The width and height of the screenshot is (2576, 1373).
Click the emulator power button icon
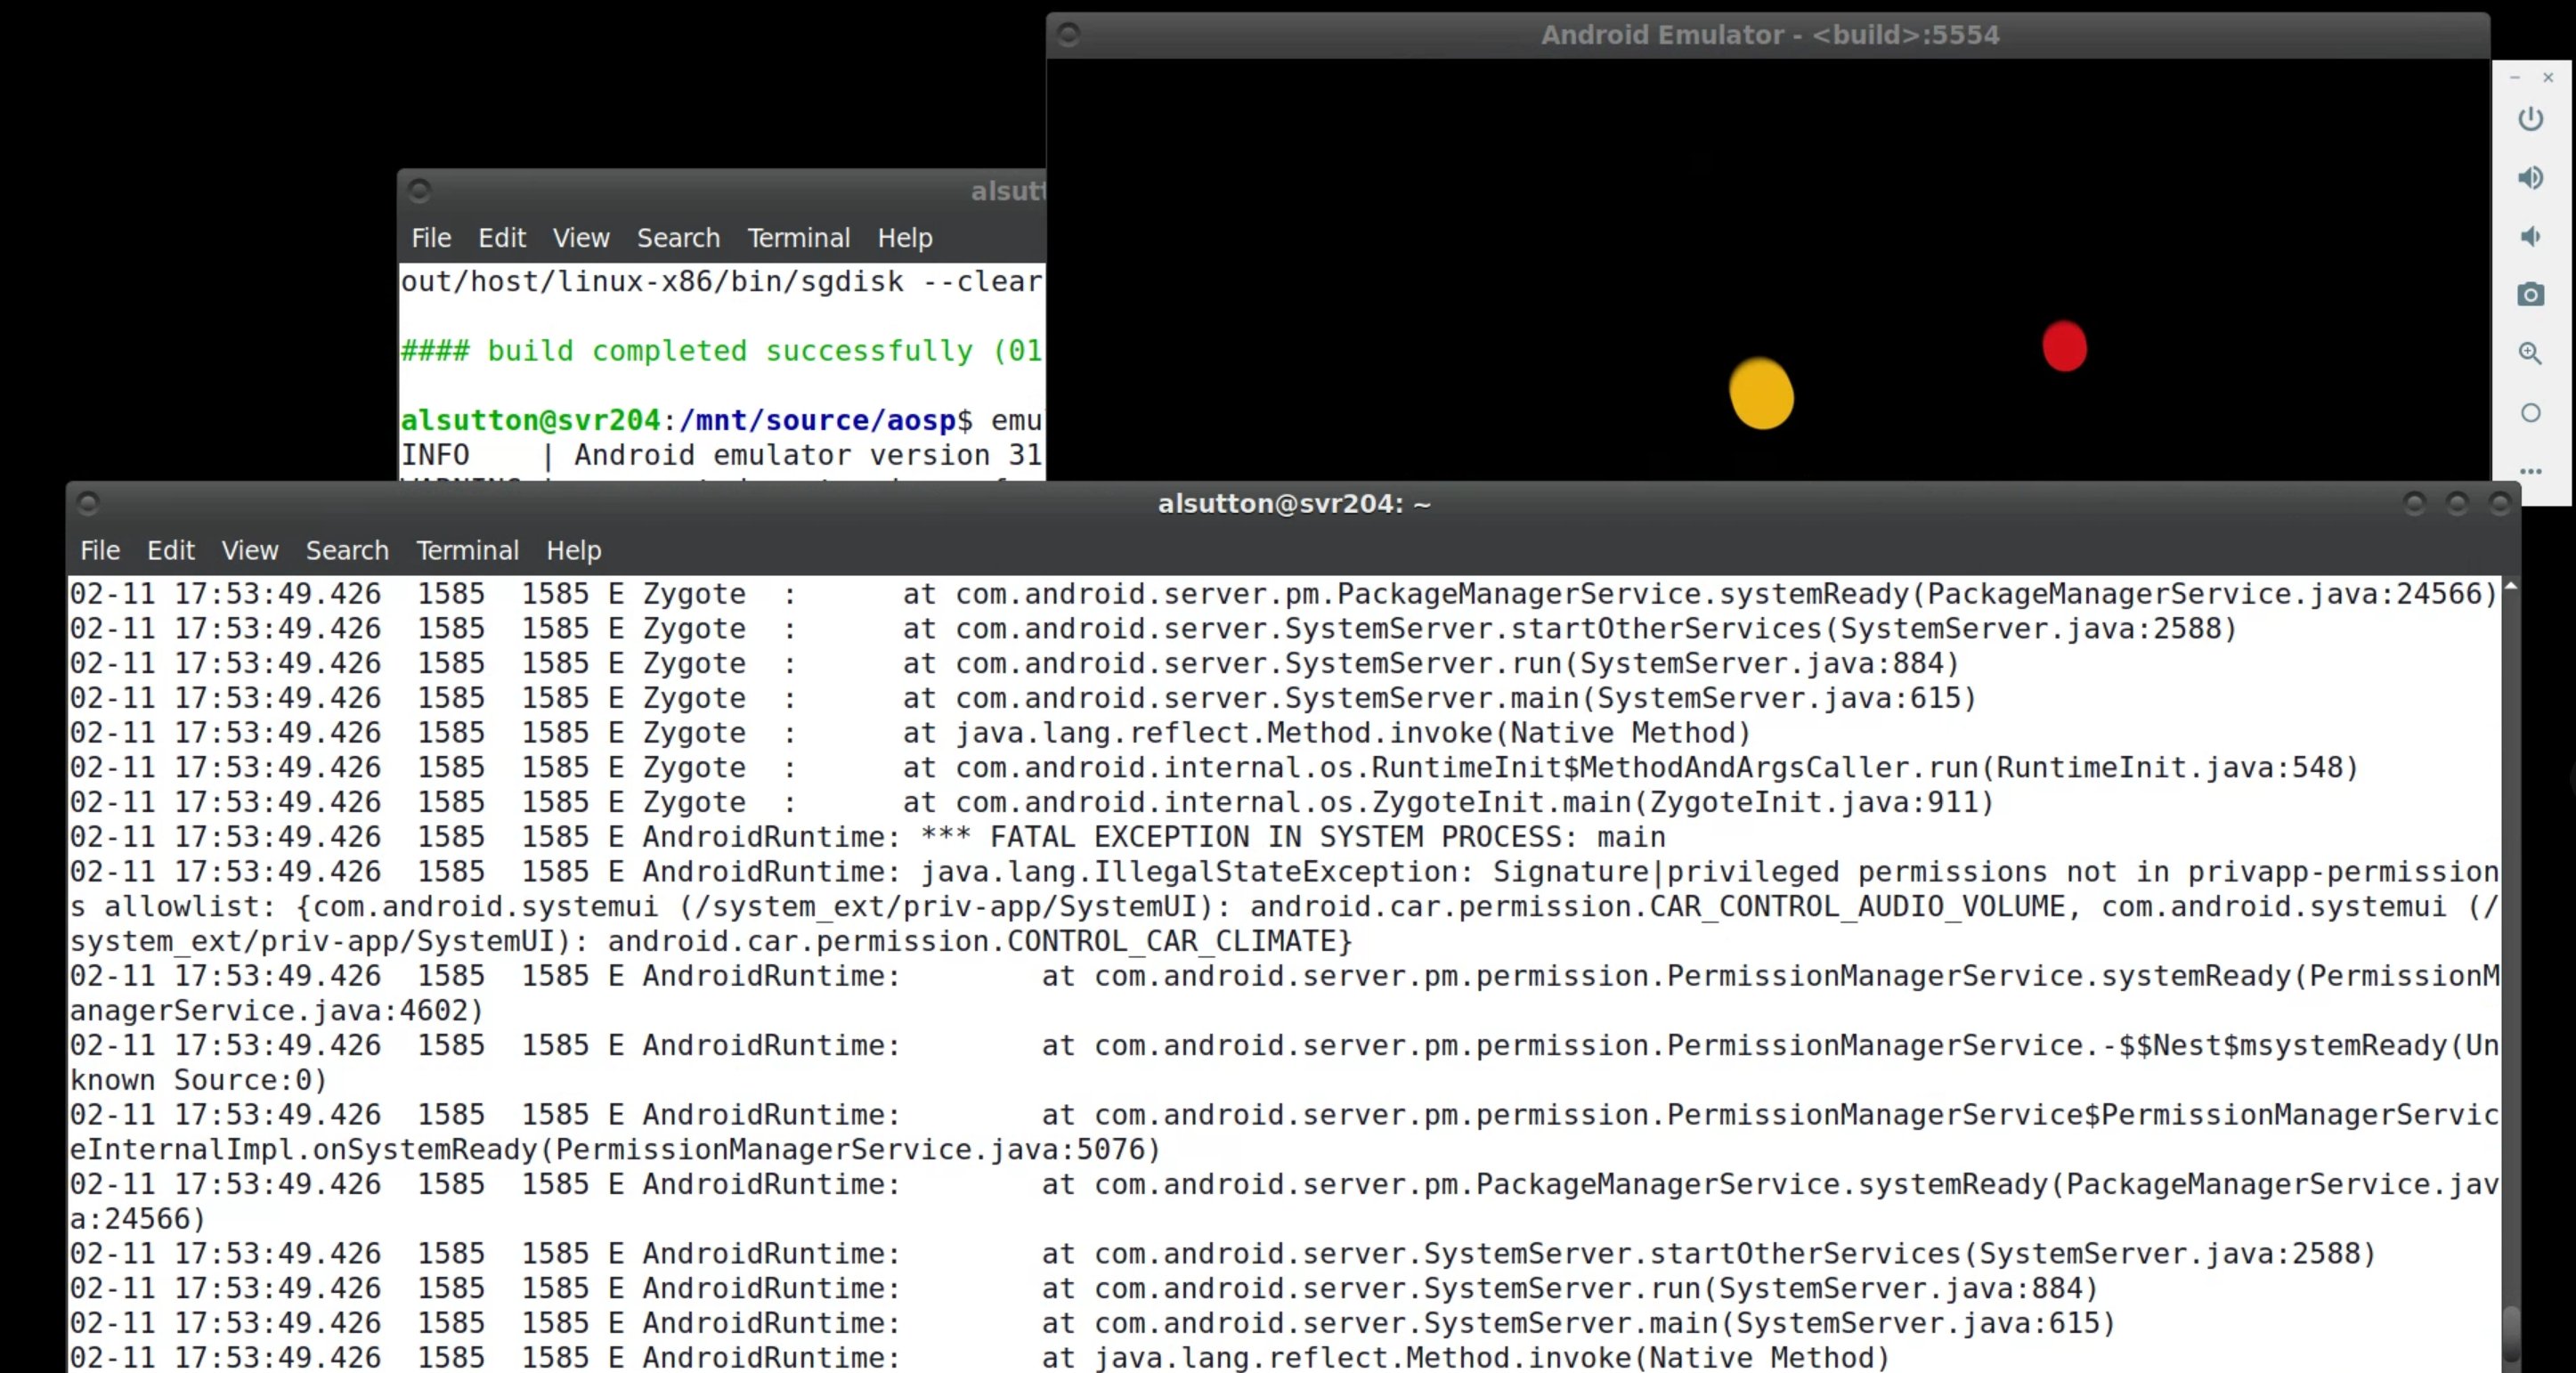(x=2530, y=119)
